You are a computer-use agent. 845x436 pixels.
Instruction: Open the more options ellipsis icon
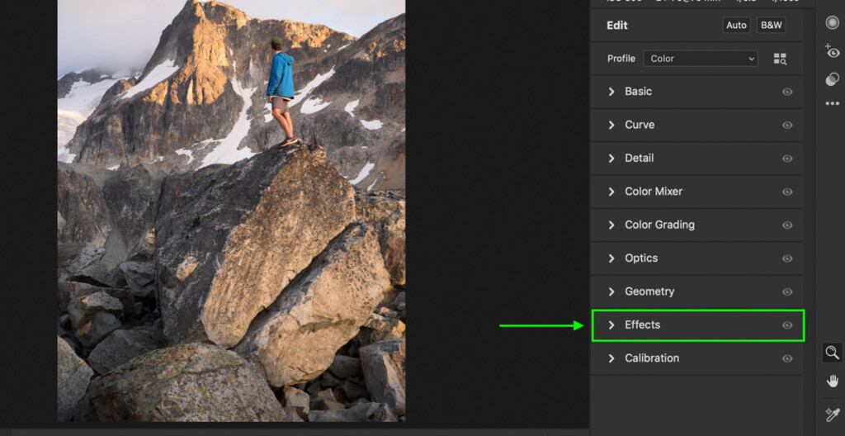pos(832,103)
